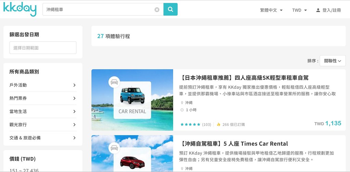This screenshot has width=350, height=172.
Task: Click the 選擇日期範圍 date input
Action: (x=43, y=48)
